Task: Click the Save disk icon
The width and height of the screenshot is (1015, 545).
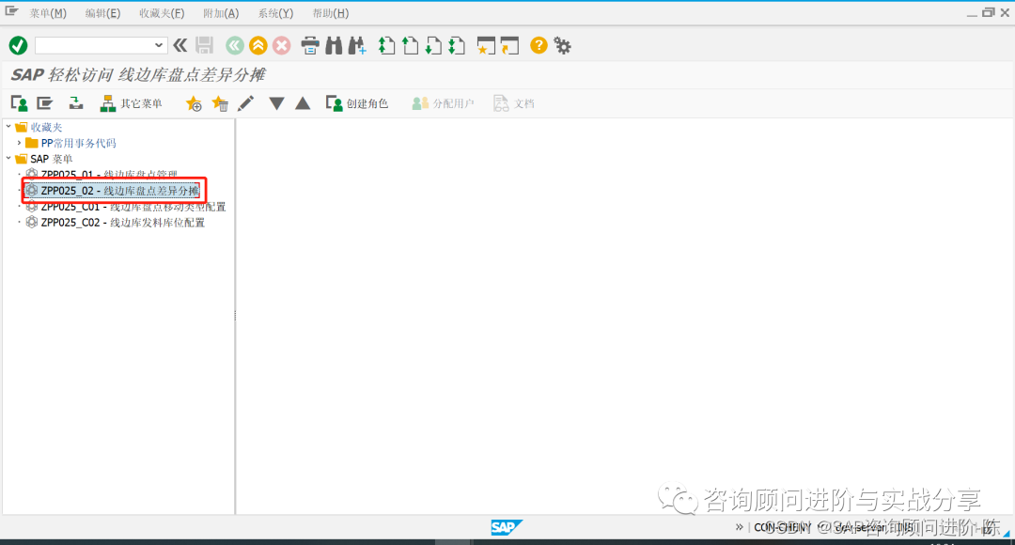Action: [205, 45]
